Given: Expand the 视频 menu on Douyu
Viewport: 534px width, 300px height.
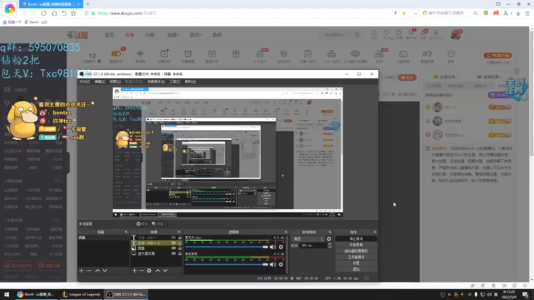Looking at the screenshot, I should coord(173,35).
